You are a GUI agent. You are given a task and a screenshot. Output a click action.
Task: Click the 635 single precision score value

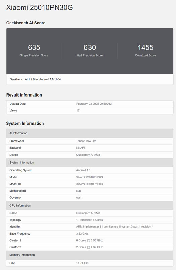34,47
